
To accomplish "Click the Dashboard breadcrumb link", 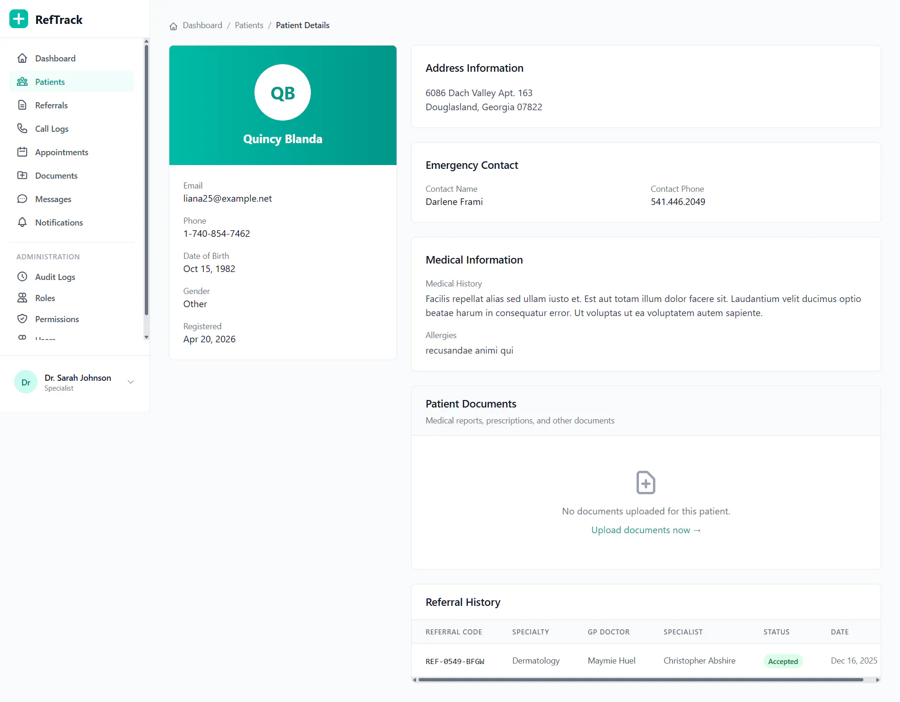I will point(202,25).
